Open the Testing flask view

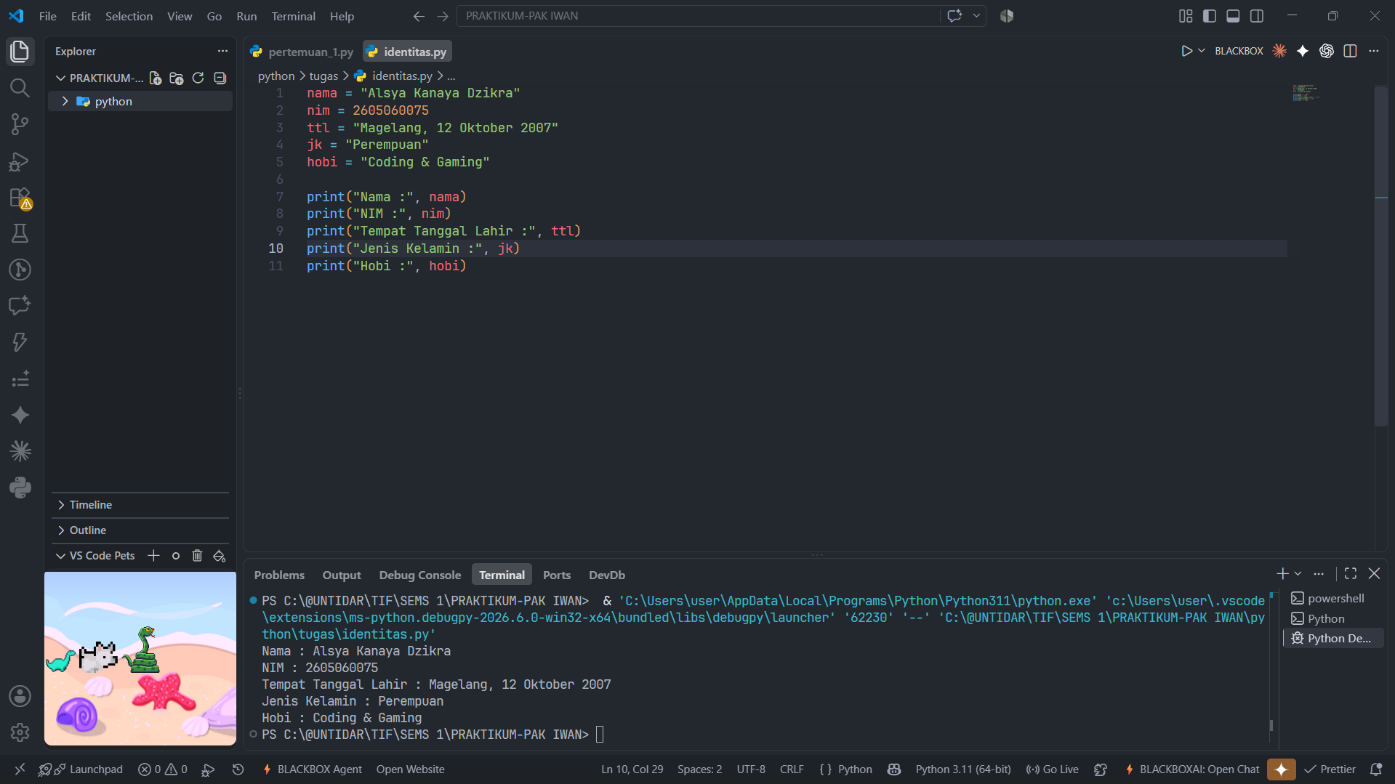[x=20, y=233]
